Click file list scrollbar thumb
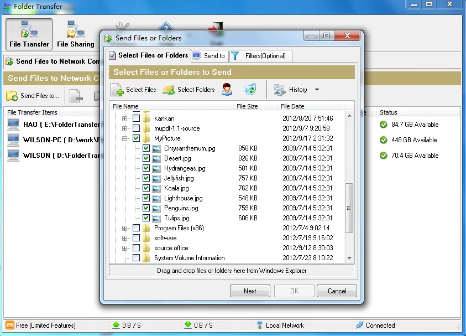 coord(349,208)
